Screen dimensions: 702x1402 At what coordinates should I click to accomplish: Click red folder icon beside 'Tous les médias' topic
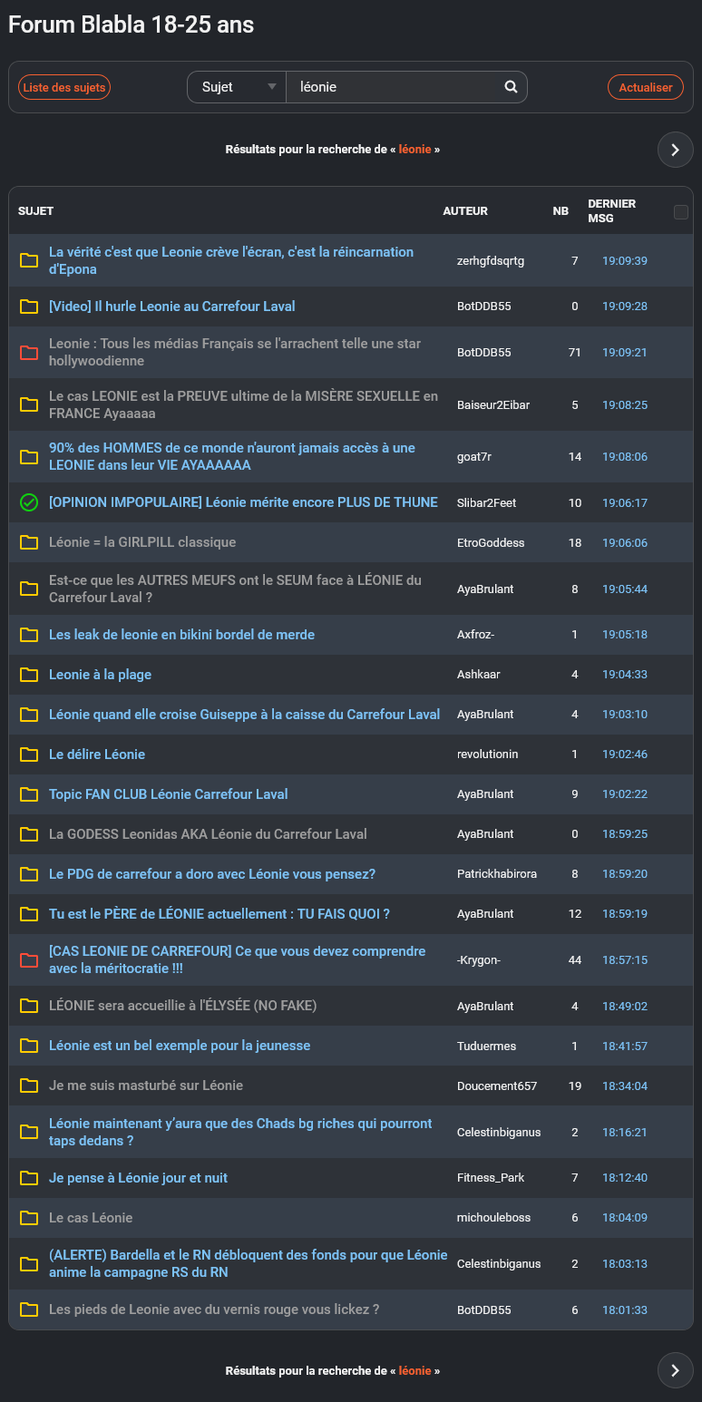(x=29, y=353)
